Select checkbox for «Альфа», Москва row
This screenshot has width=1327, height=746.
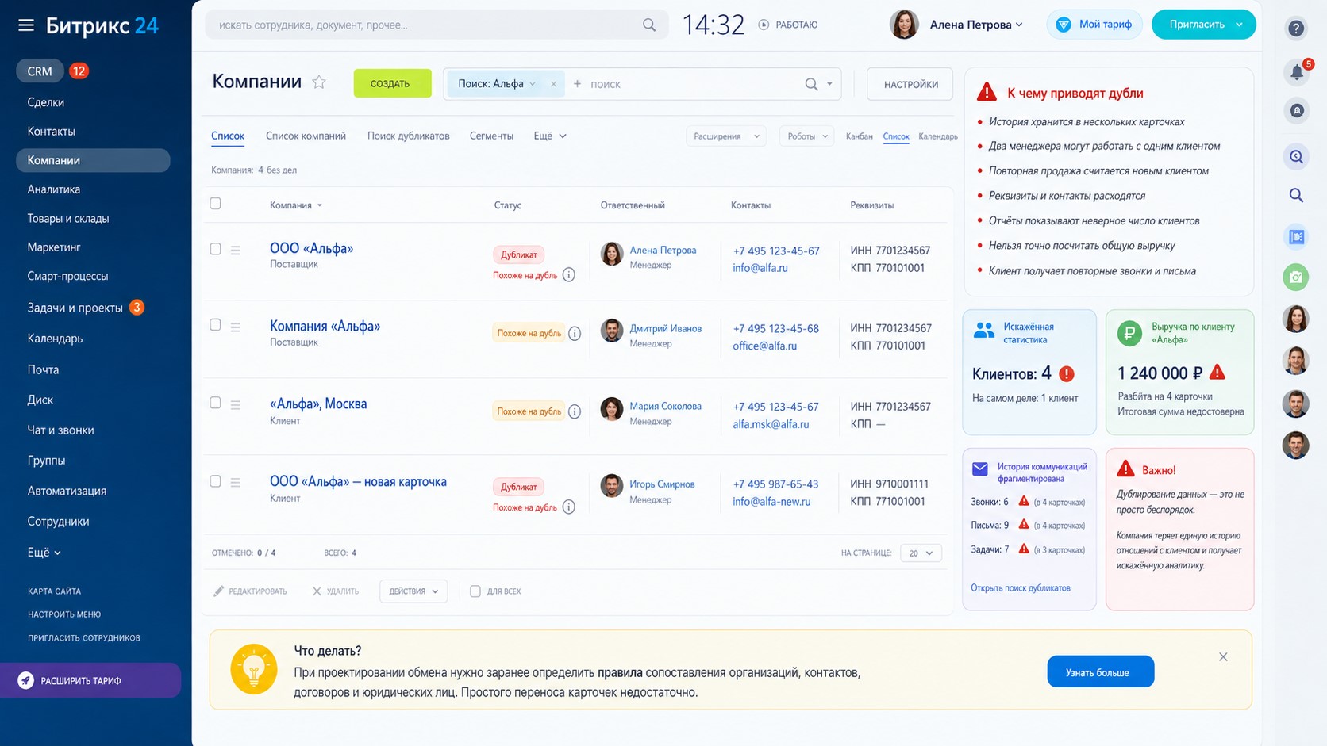click(215, 403)
